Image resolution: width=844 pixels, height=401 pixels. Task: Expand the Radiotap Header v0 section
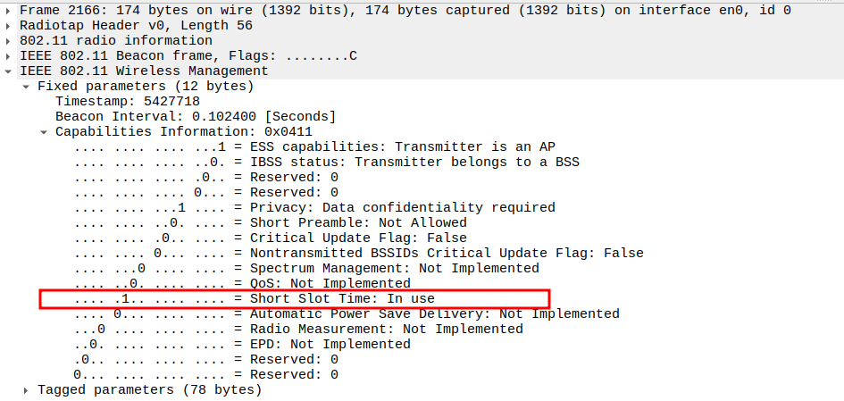[x=9, y=25]
